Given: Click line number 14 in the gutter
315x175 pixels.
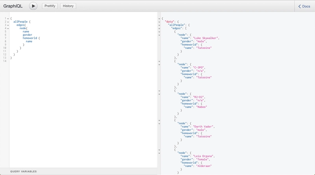Looking at the screenshot, I should (5, 61).
